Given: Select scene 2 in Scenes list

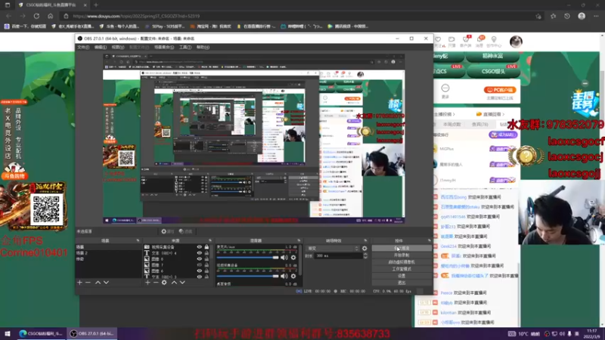Looking at the screenshot, I should [x=108, y=253].
